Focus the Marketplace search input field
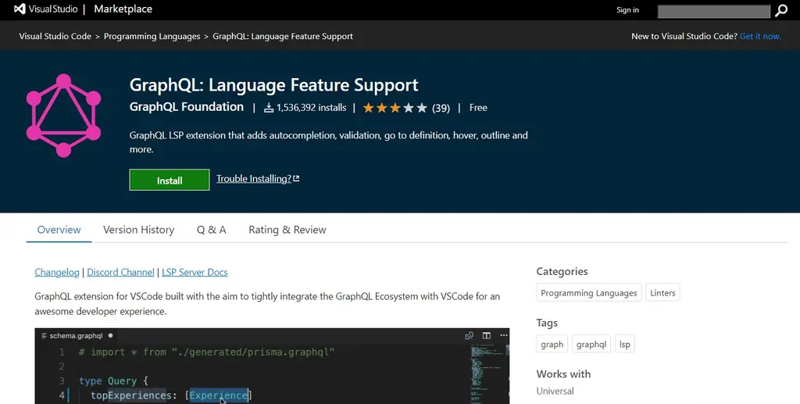The image size is (800, 404). tap(714, 11)
